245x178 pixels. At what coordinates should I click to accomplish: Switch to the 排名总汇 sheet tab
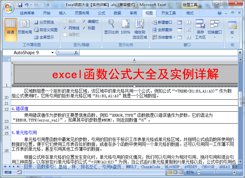tap(89, 167)
